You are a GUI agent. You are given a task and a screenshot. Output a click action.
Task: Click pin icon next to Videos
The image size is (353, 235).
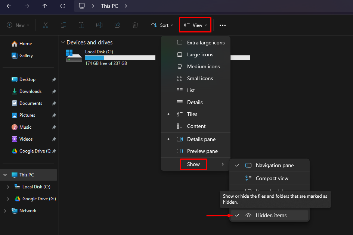(x=54, y=139)
